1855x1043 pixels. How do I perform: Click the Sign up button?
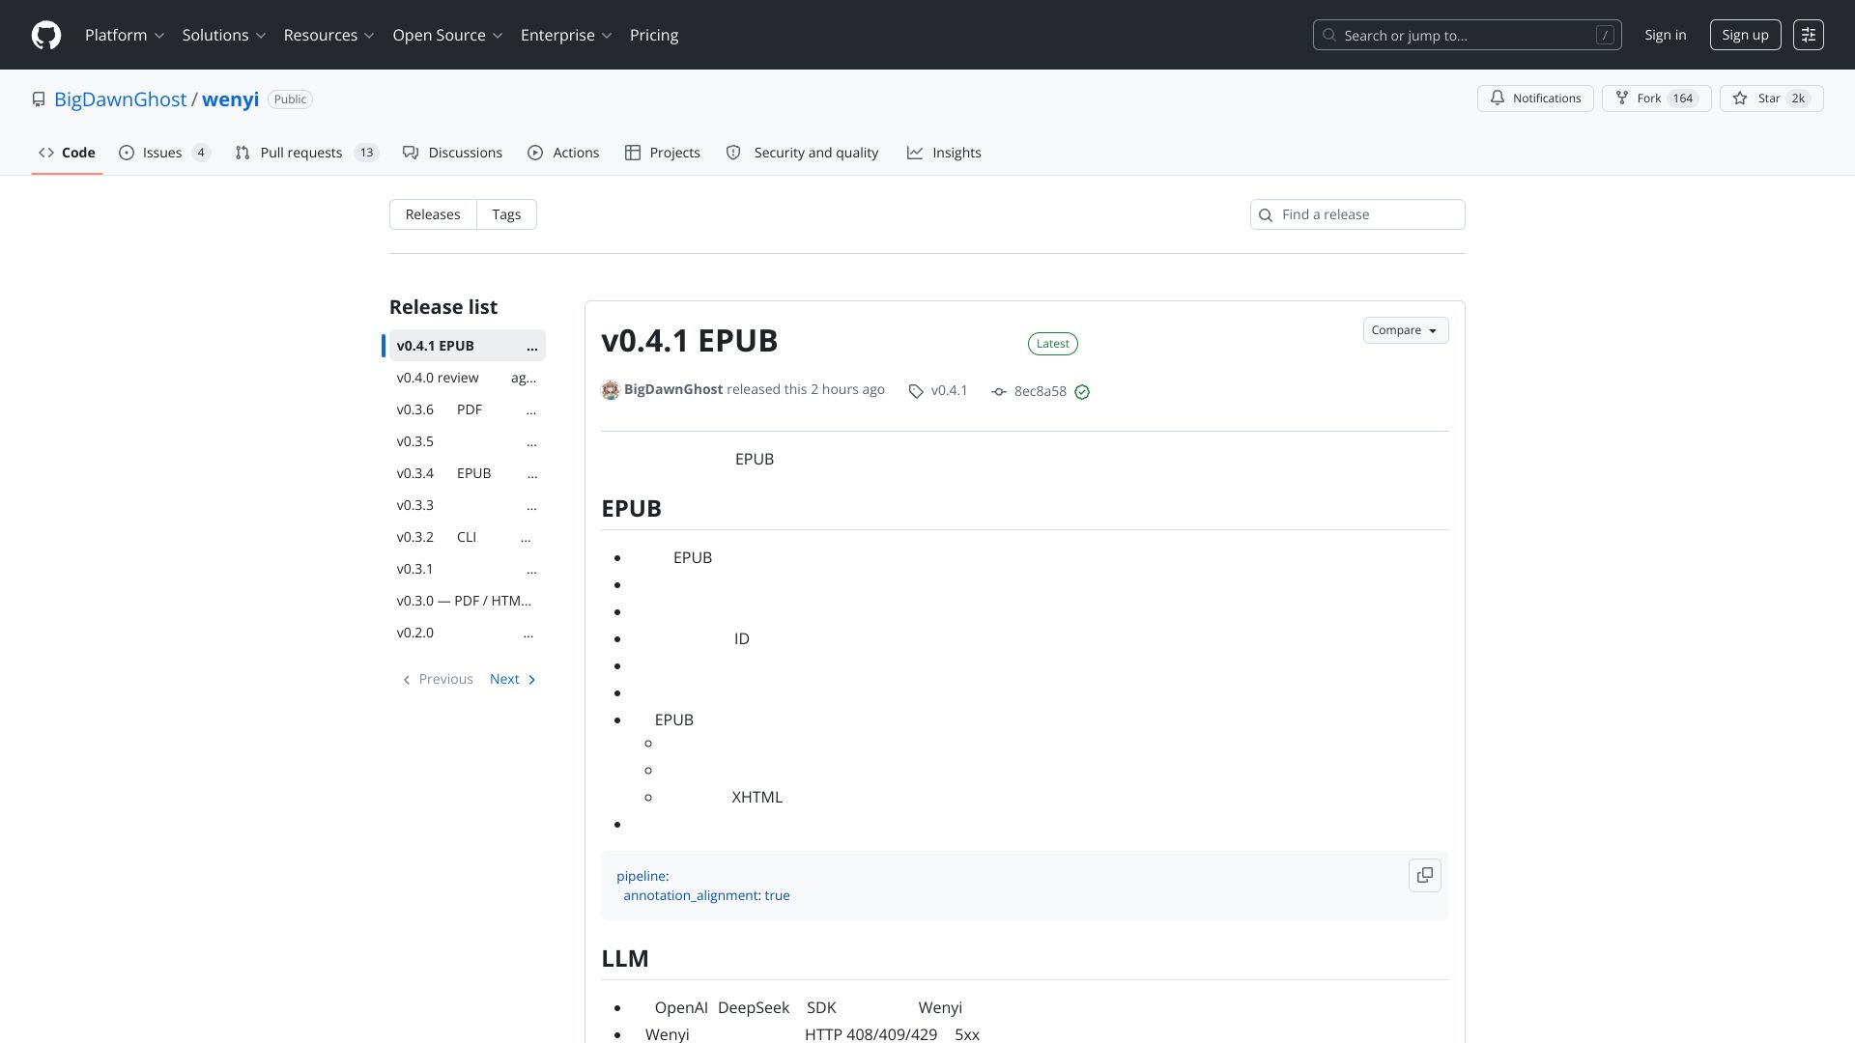[1745, 35]
